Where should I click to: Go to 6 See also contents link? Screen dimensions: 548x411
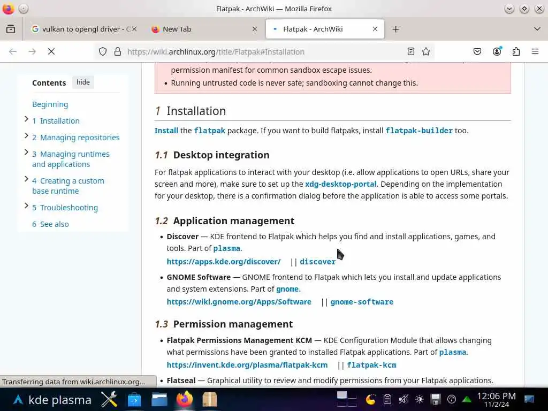point(50,224)
